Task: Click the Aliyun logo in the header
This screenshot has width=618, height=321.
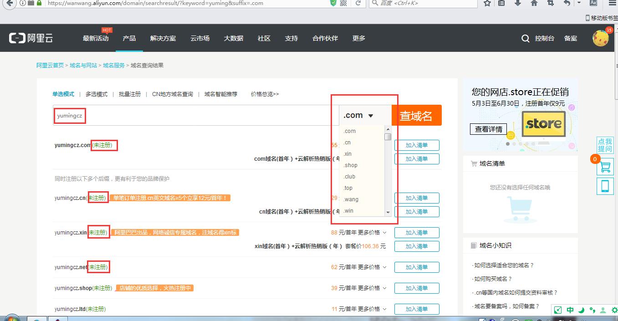Action: (31, 38)
